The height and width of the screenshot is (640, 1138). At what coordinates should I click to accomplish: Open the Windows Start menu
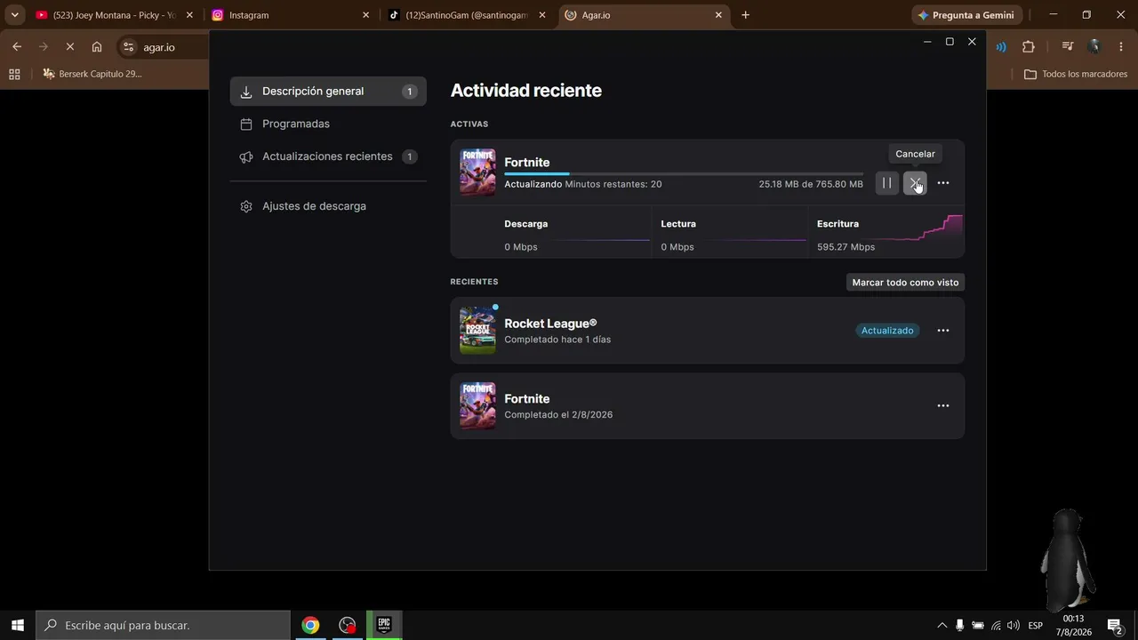18,625
